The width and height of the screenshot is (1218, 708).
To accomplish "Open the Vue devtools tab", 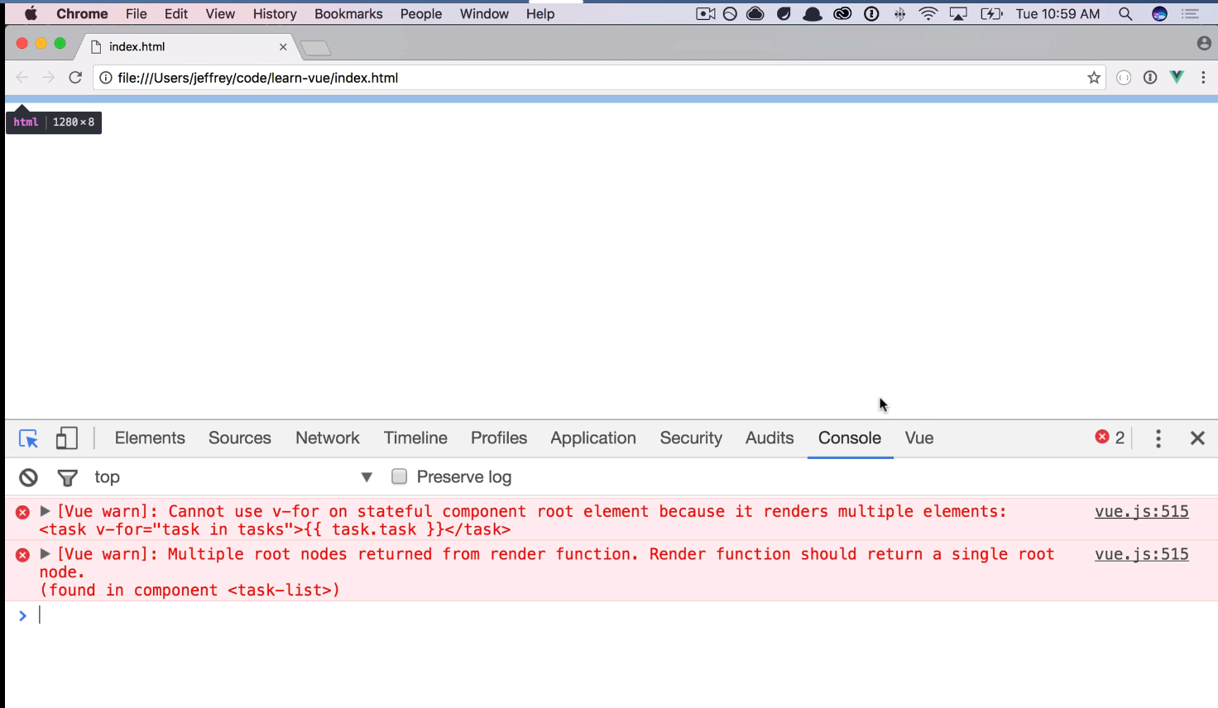I will click(919, 438).
